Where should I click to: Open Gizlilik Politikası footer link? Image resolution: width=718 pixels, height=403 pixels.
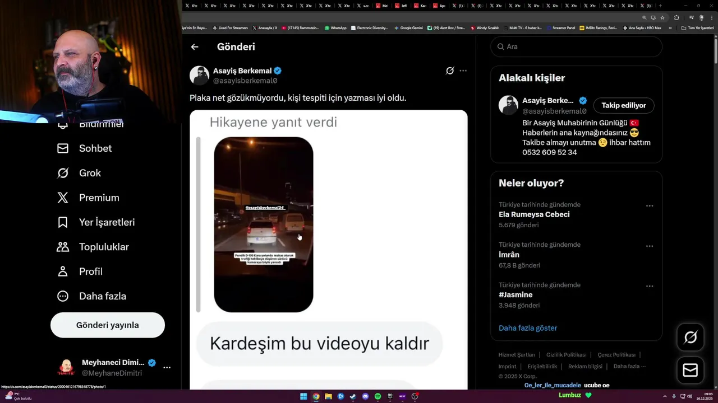(566, 355)
